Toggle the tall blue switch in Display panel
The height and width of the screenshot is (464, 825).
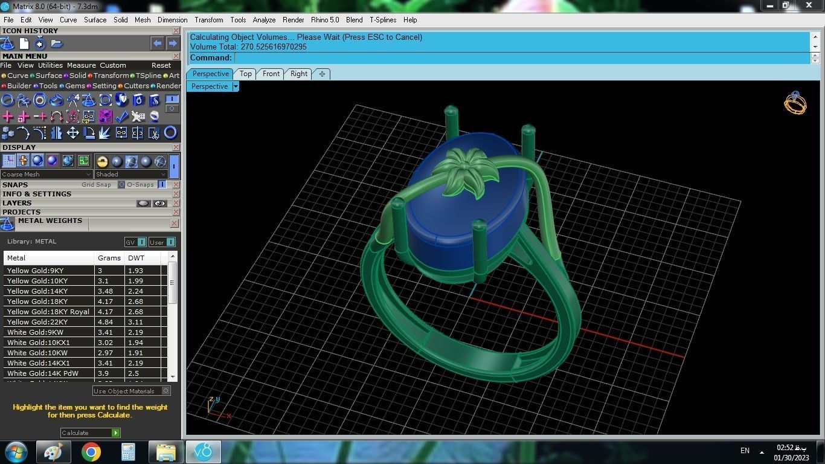pos(173,166)
